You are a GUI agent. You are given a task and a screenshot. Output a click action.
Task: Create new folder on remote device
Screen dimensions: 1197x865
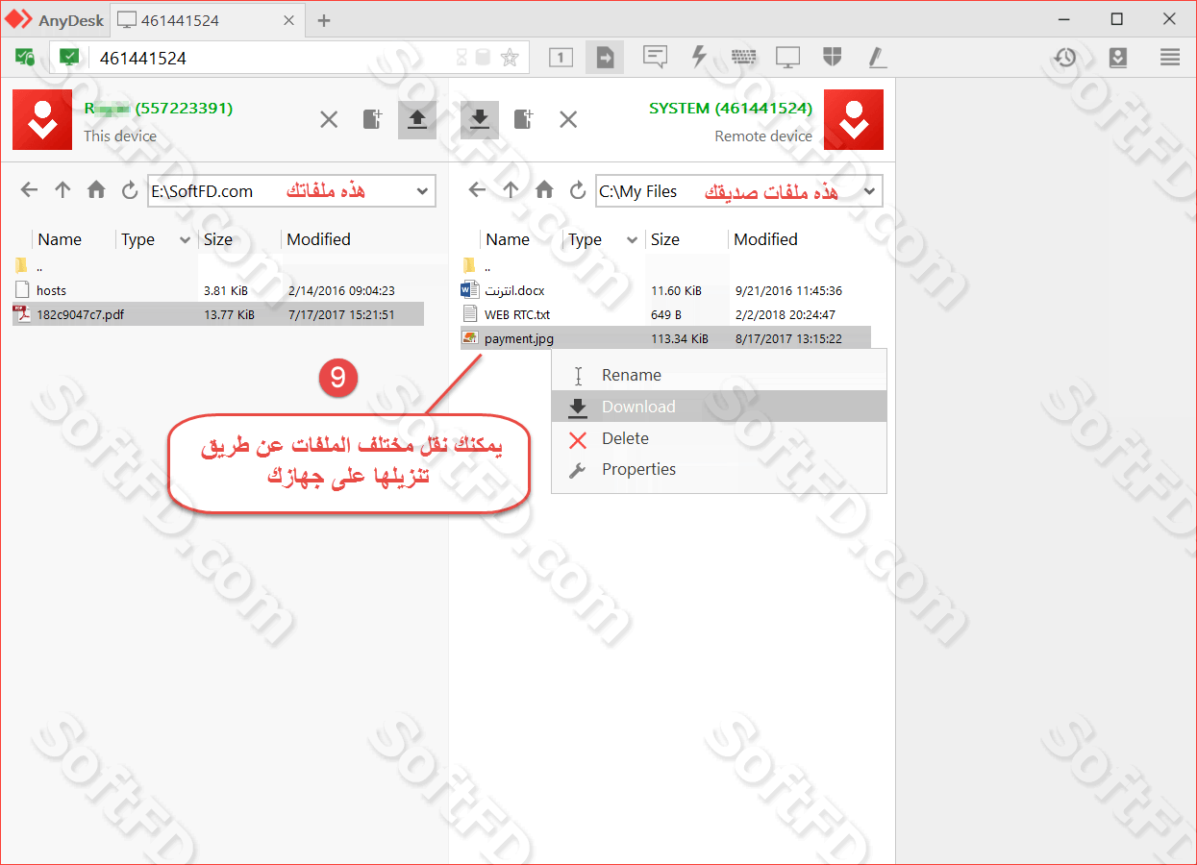(x=524, y=120)
